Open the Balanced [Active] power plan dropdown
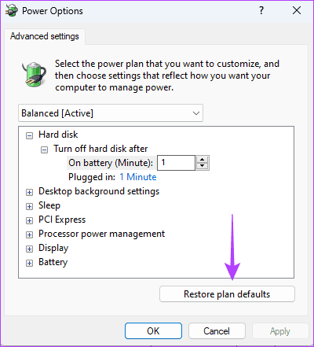The image size is (314, 347). 111,113
